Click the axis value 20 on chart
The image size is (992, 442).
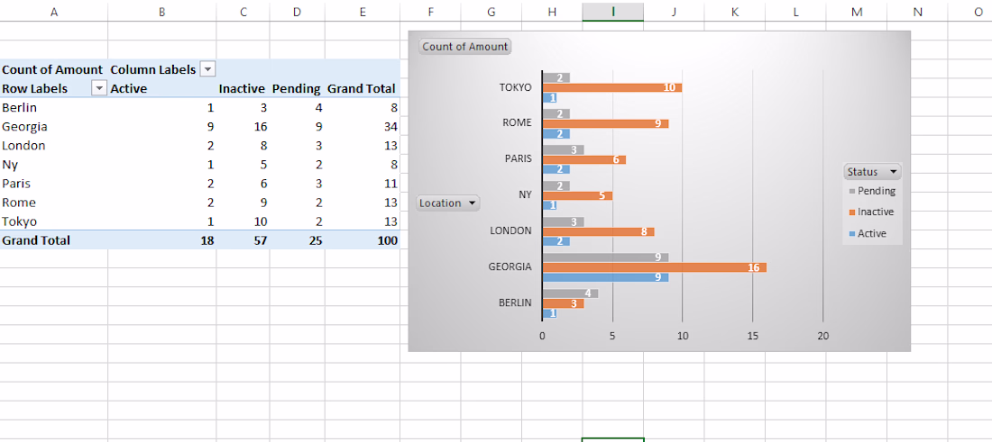(x=822, y=337)
